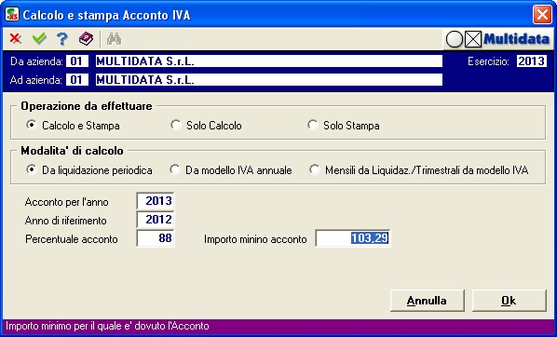Image resolution: width=557 pixels, height=337 pixels.
Task: Click the 'Operazione da effettuare' group label
Action: point(87,106)
